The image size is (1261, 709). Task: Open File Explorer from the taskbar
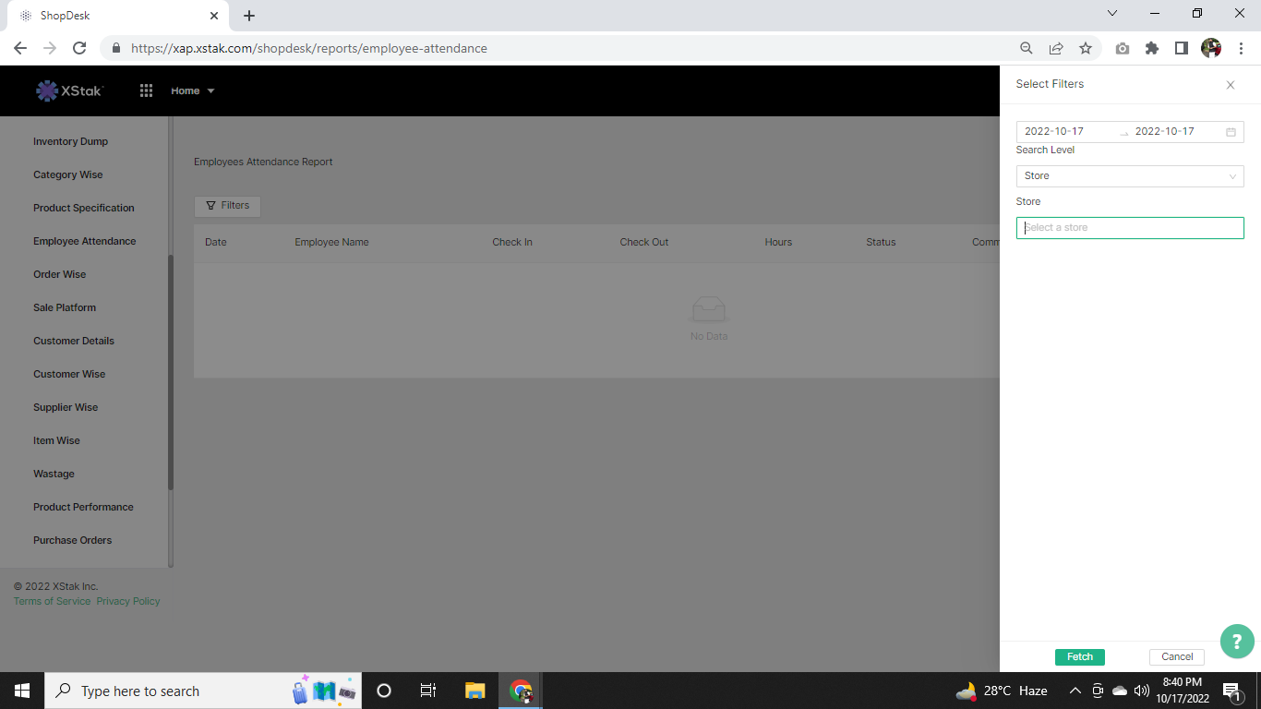click(474, 691)
